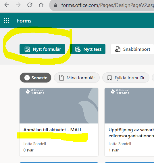Switch to the Senaste tab
This screenshot has width=154, height=163.
click(35, 78)
